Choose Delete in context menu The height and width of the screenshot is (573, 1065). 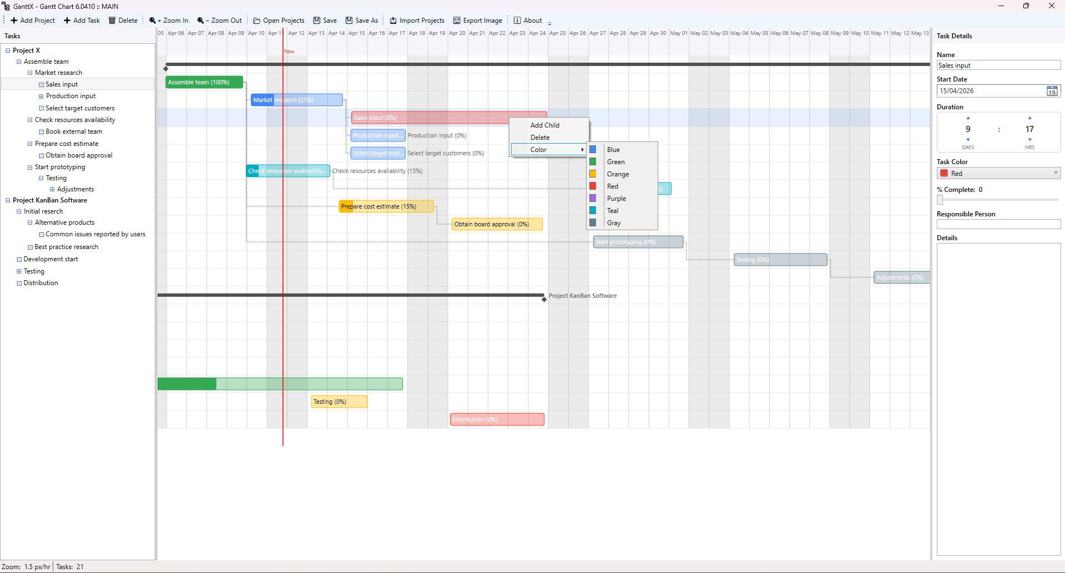[549, 138]
